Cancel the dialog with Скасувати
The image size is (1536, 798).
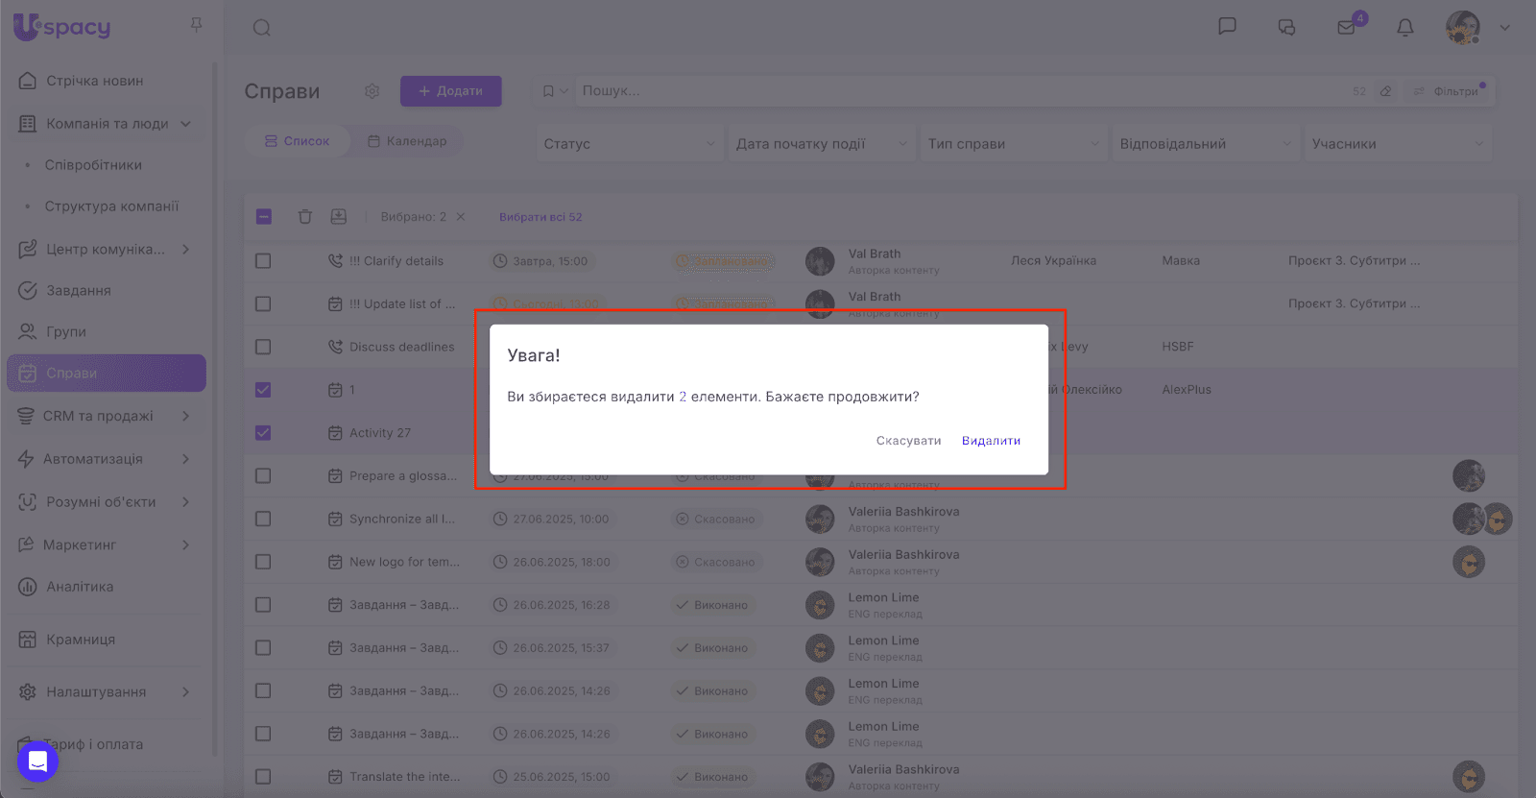(x=908, y=441)
